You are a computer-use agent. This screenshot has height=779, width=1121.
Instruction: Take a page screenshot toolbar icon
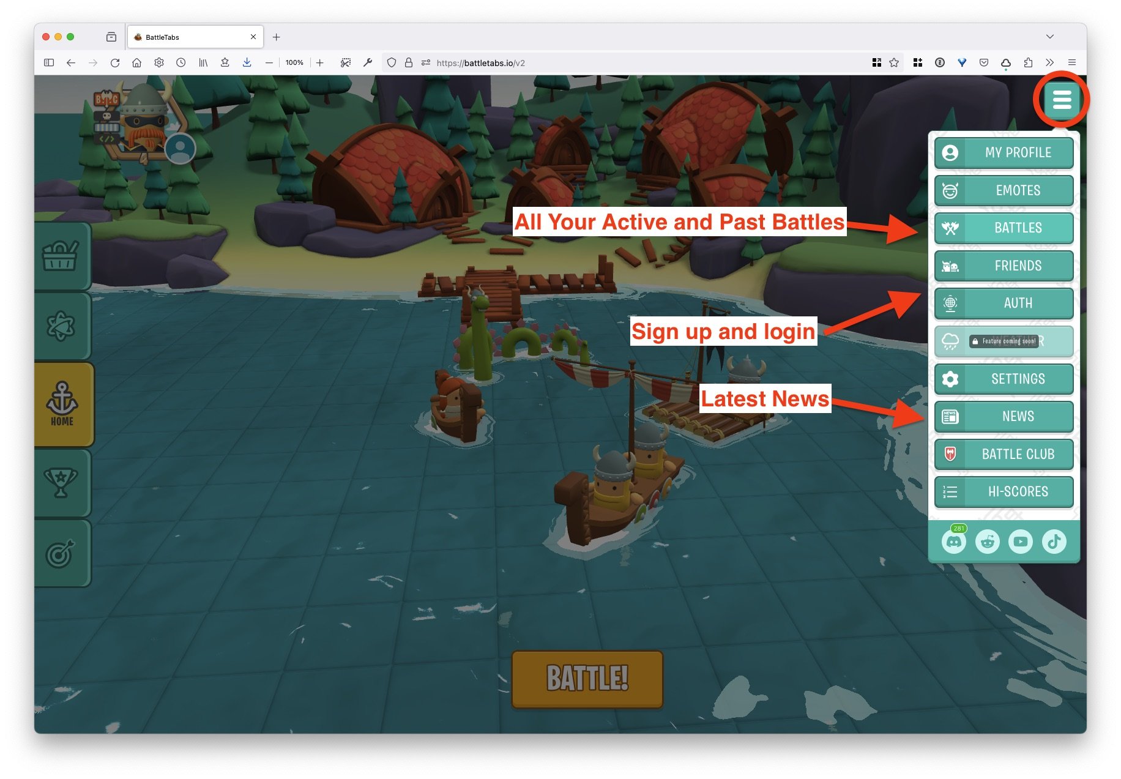pos(346,62)
